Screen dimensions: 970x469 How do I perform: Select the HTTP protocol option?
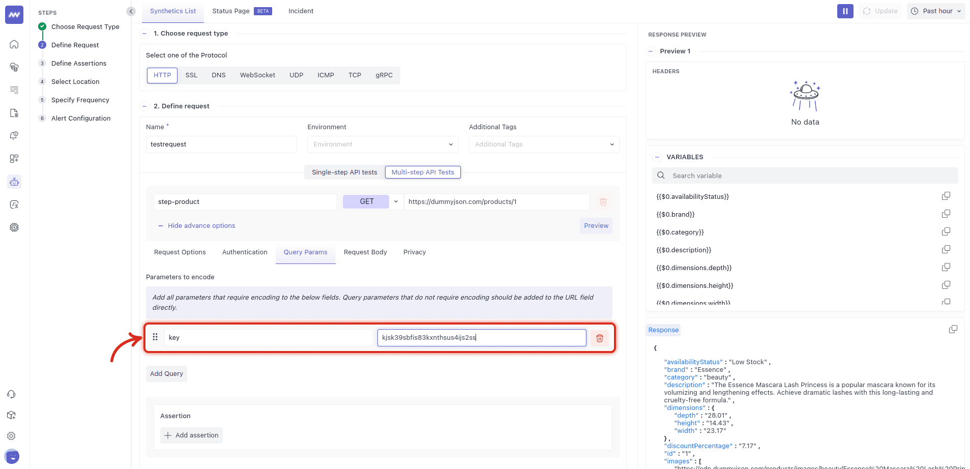(162, 75)
